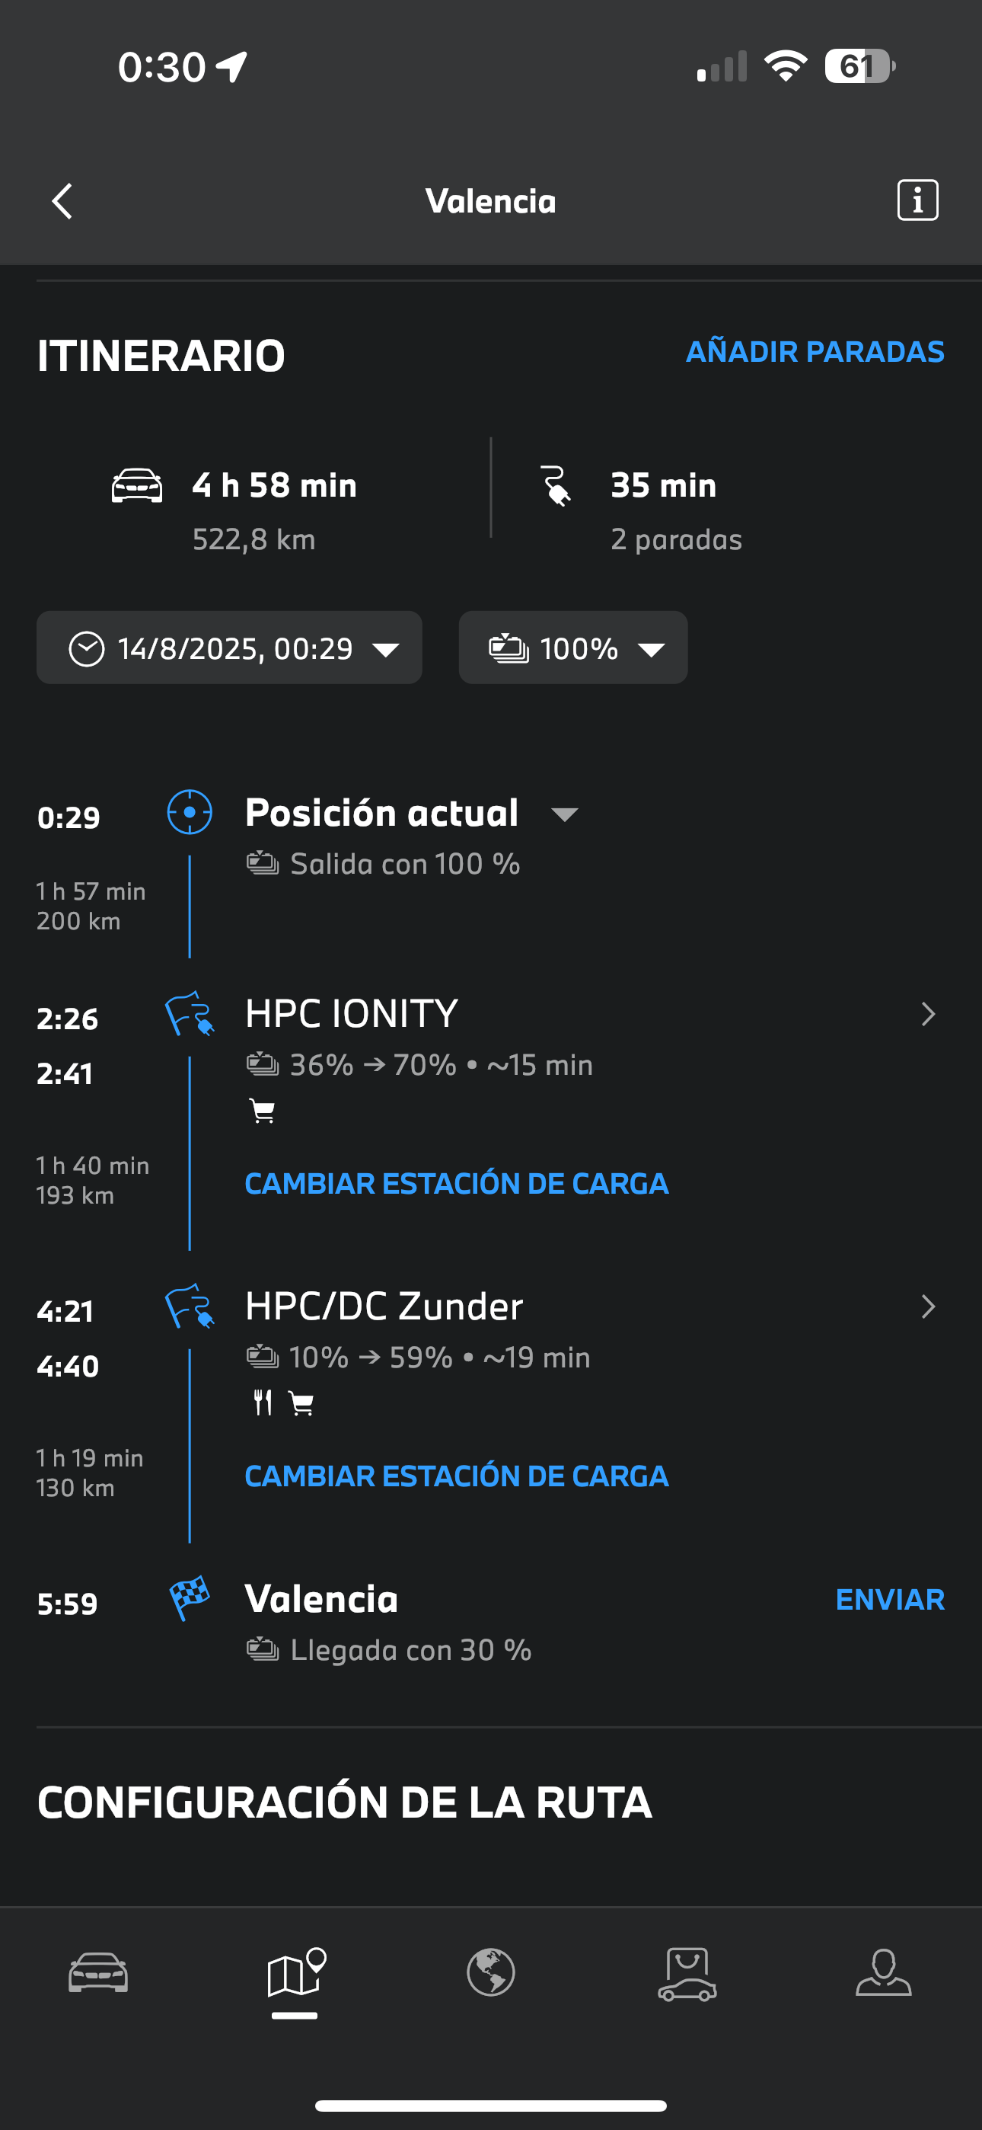Open the 100% battery level dropdown
The image size is (982, 2130).
tap(572, 648)
